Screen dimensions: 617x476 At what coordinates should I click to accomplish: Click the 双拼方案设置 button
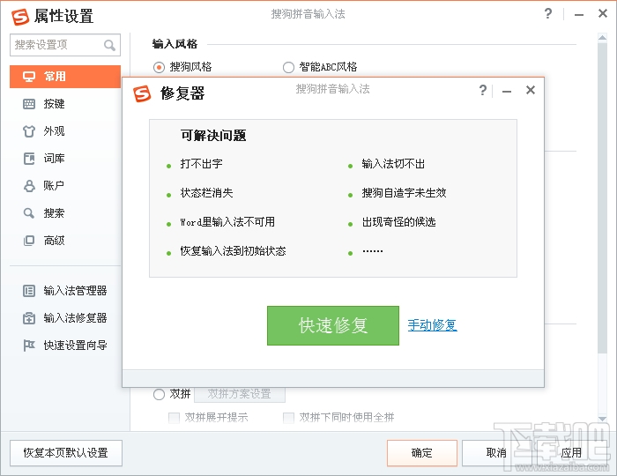coord(240,394)
